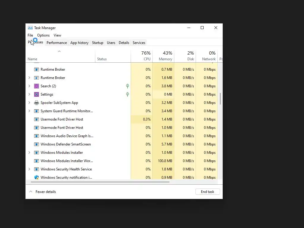
Task: Switch to the Services tab
Action: [x=139, y=43]
